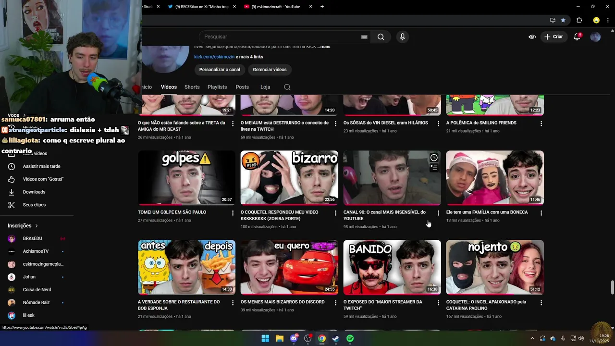The image size is (615, 346).
Task: Click the page vertical scrollbar thumb
Action: 612,288
